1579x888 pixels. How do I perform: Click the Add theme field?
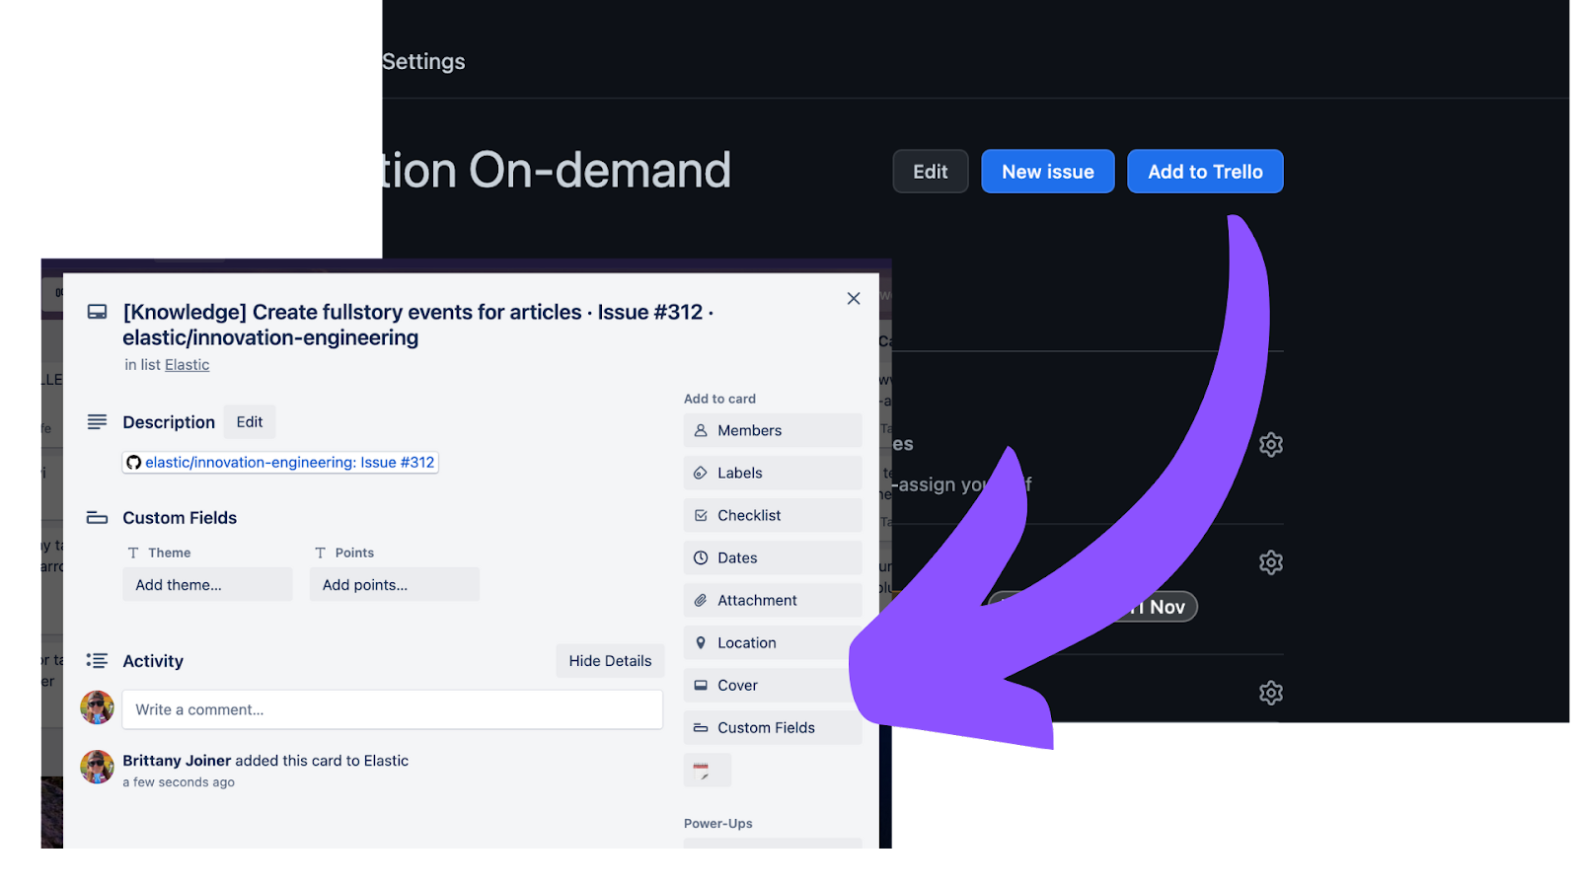pos(208,585)
